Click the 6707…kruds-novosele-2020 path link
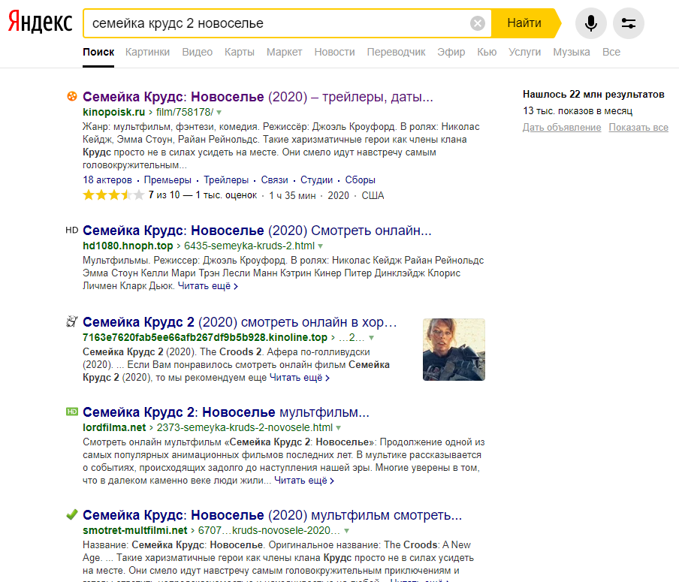This screenshot has width=679, height=582. 269,530
